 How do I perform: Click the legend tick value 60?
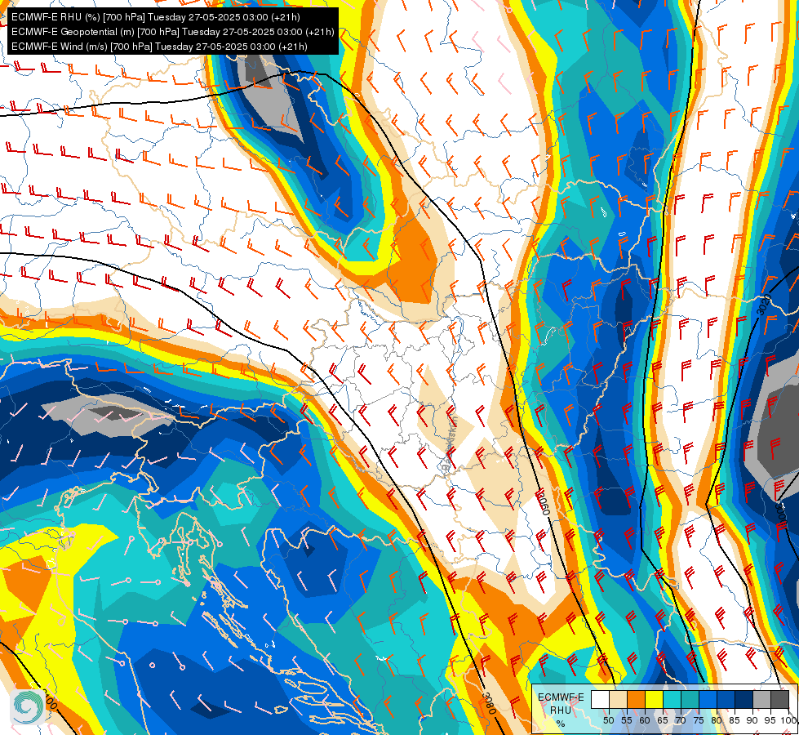(x=645, y=720)
